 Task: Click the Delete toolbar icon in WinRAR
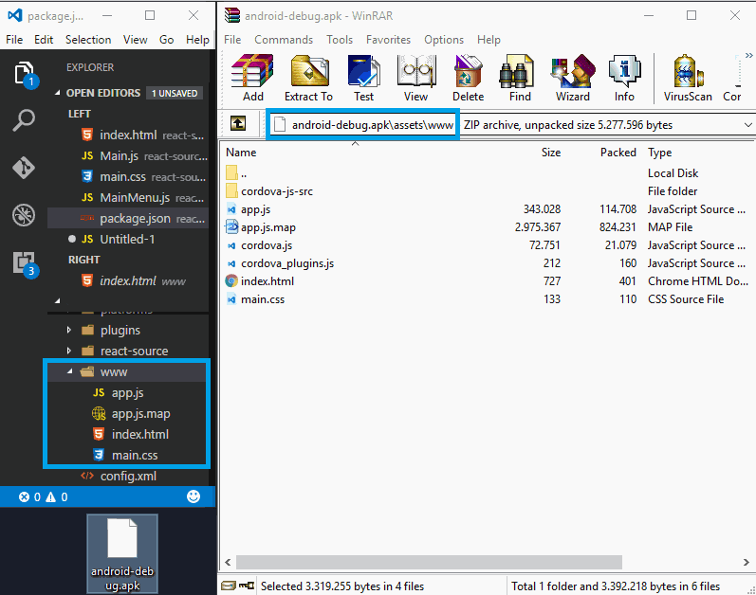coord(468,78)
